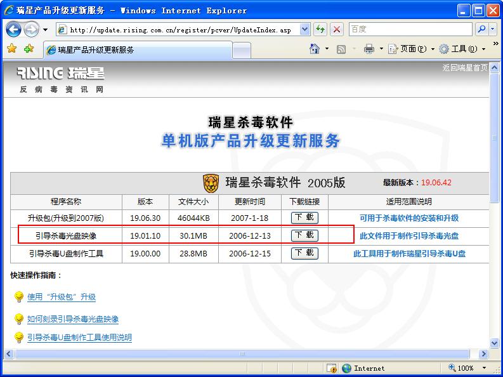Open guide 引导杀毒U盘制作工具使用说明
Viewport: 503px width, 377px height.
pos(79,338)
